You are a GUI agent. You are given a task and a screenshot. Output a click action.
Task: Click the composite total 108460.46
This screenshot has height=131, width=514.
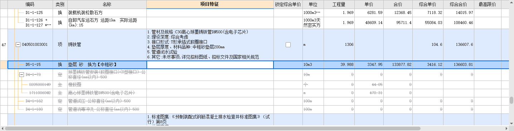[x=462, y=23]
